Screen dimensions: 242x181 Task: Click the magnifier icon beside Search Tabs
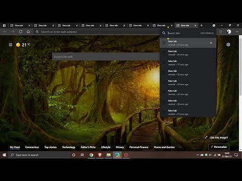tap(164, 33)
